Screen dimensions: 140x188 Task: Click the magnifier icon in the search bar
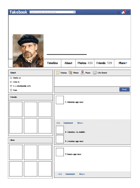click(x=74, y=12)
